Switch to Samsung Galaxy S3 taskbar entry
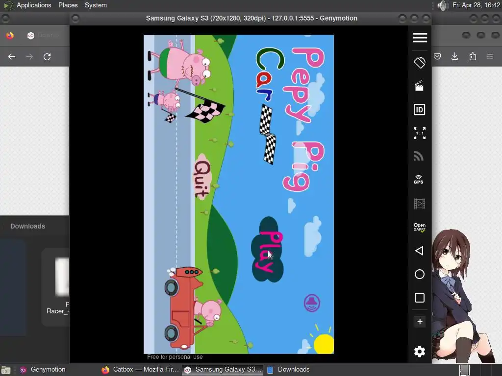Image resolution: width=502 pixels, height=376 pixels. pos(223,370)
